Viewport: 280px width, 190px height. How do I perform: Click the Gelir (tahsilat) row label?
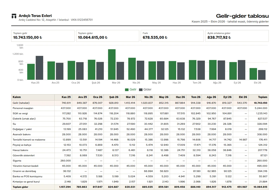point(21,103)
